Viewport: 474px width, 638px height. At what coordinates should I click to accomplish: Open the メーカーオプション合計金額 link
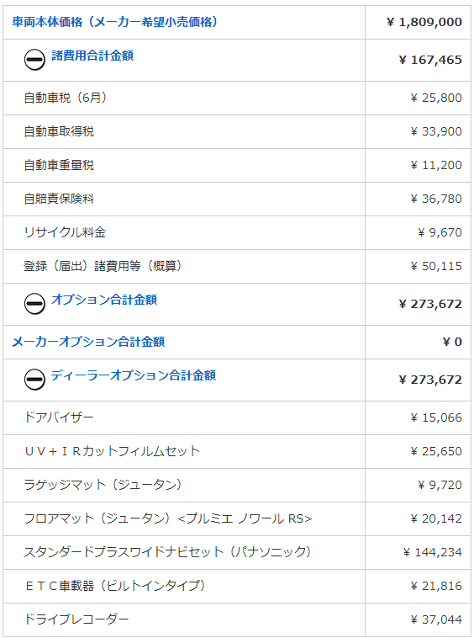tap(88, 342)
